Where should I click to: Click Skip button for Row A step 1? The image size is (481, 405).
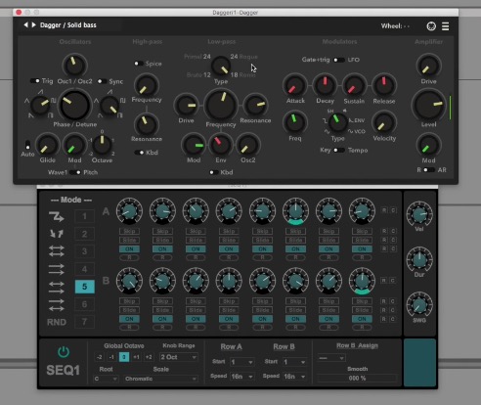(129, 231)
